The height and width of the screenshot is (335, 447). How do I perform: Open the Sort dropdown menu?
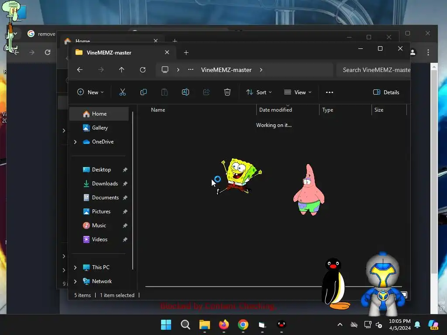[x=259, y=92]
